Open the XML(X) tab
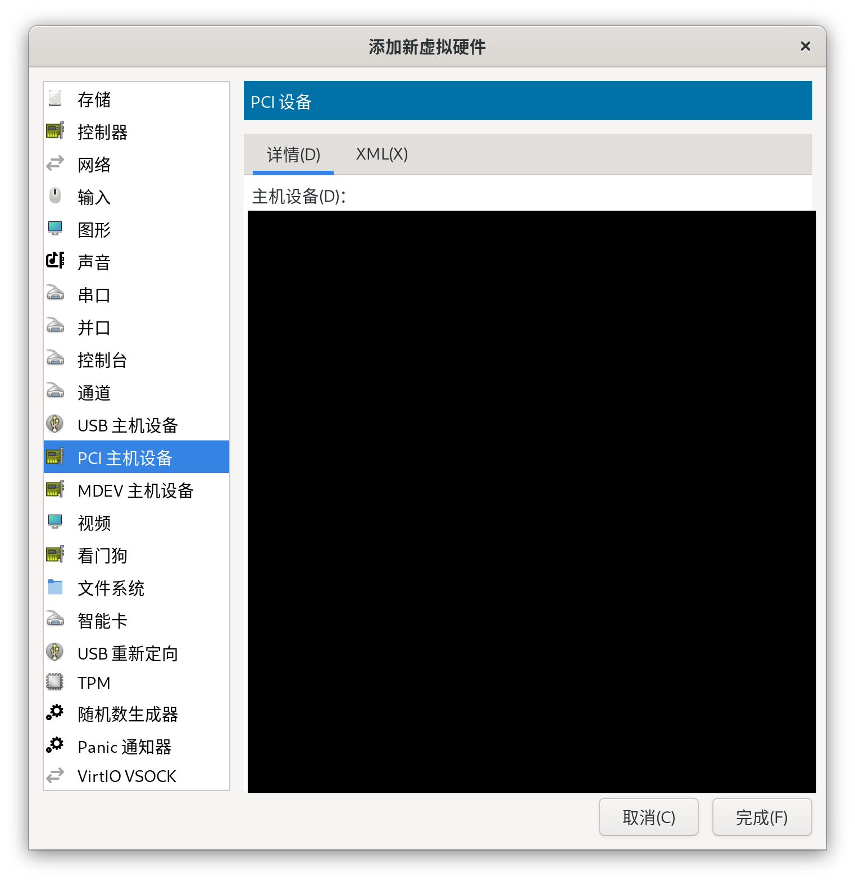 coord(382,154)
